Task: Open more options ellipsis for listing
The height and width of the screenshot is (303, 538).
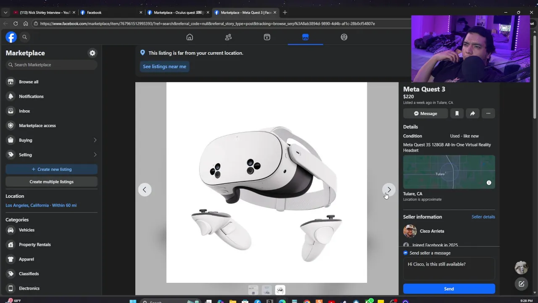Action: click(x=488, y=113)
